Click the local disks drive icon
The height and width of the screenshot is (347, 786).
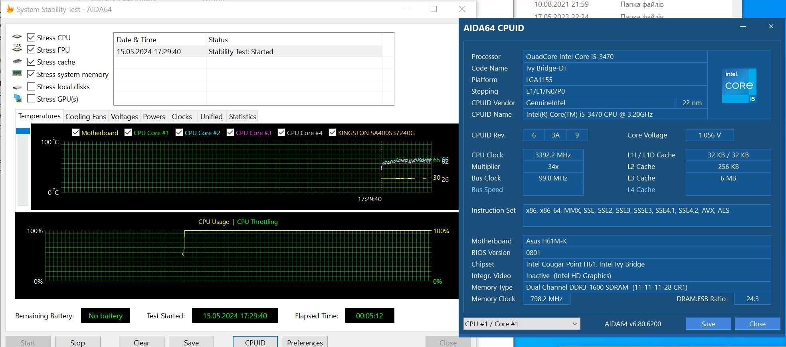pos(17,87)
